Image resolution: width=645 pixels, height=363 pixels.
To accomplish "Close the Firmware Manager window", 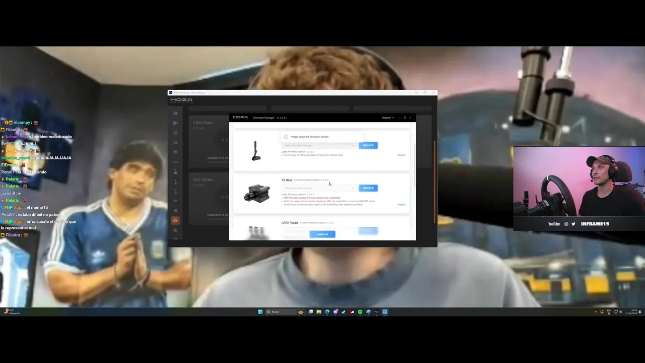I will 410,117.
